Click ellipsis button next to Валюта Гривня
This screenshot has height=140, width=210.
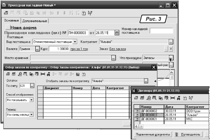[x=38, y=49]
